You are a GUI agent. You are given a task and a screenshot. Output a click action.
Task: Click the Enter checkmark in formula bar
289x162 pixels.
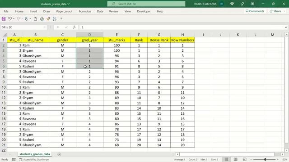66,27
